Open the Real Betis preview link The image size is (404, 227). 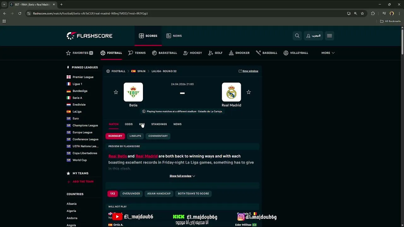[118, 156]
